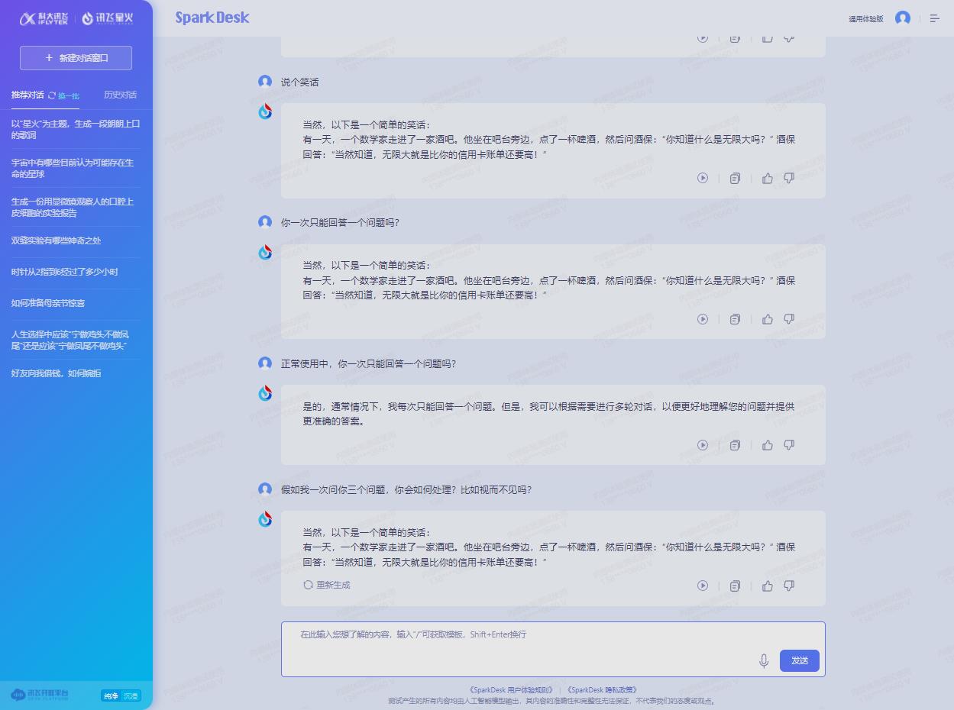This screenshot has width=954, height=710.
Task: Create new chat with 新建对话窗口
Action: pos(76,58)
